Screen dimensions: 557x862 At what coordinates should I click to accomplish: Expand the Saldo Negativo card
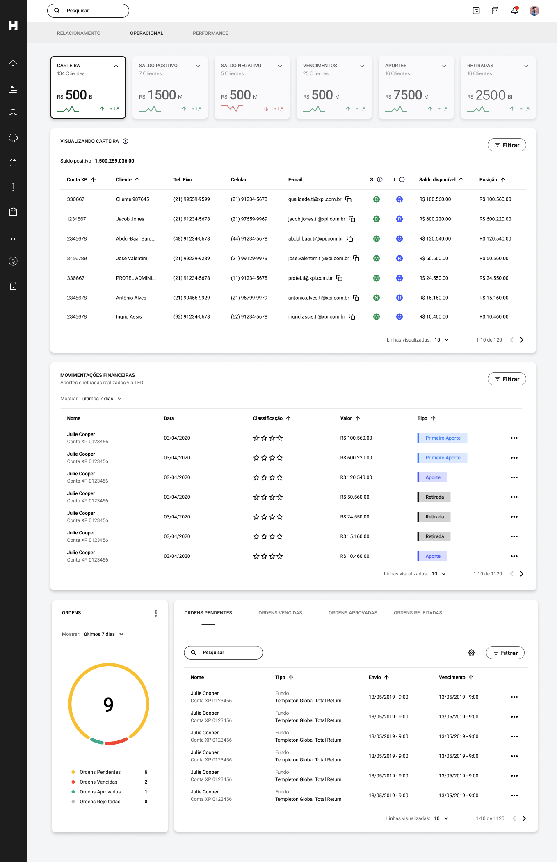coord(280,66)
